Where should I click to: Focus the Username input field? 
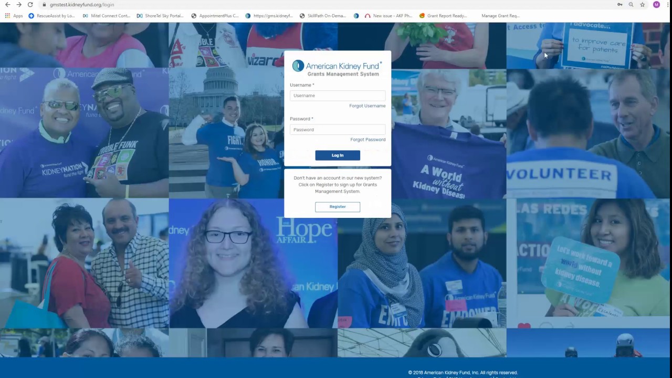point(338,96)
